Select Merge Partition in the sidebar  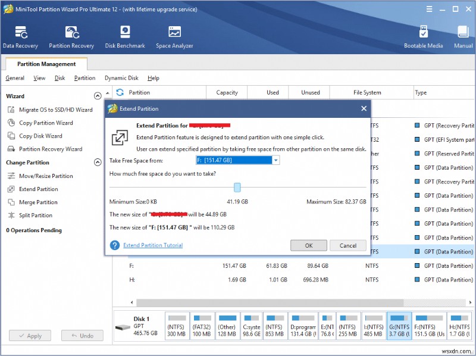click(x=37, y=202)
